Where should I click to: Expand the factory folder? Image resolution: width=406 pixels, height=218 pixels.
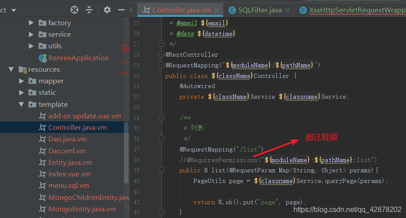click(31, 23)
